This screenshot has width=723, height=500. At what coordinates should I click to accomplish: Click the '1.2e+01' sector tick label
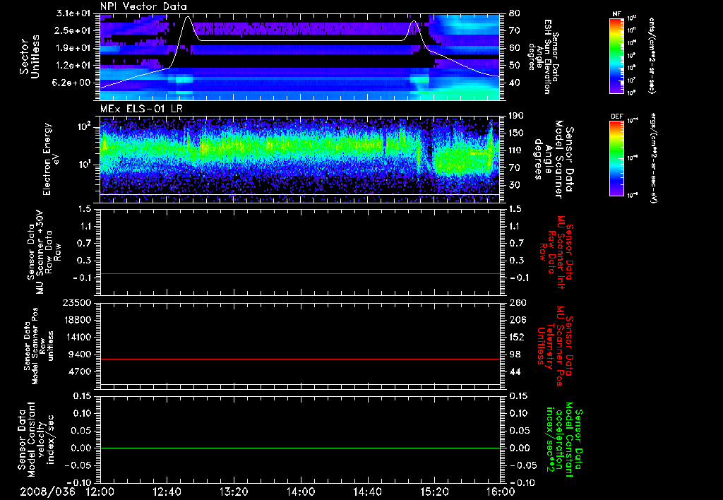73,66
